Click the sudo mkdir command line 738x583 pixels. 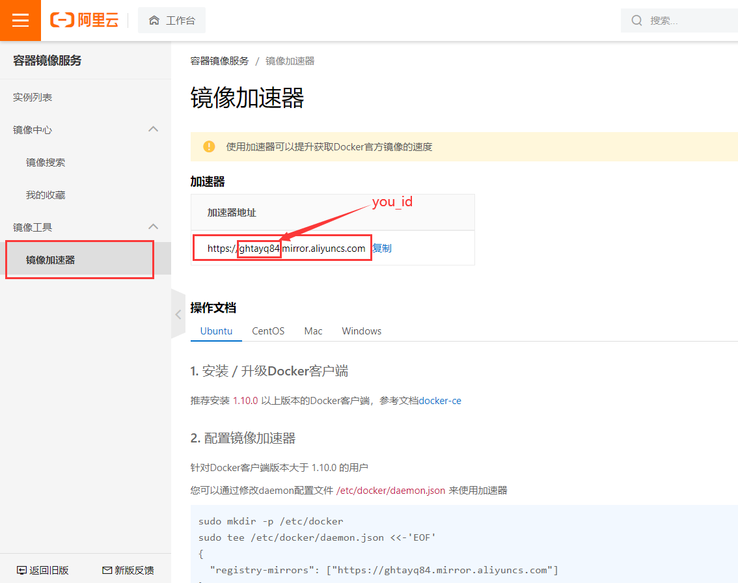pos(271,521)
